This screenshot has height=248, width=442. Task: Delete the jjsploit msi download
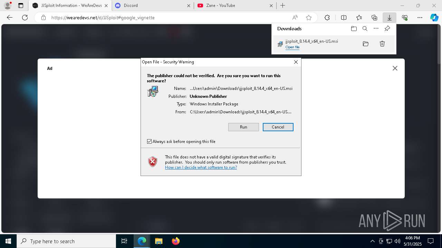point(382,44)
